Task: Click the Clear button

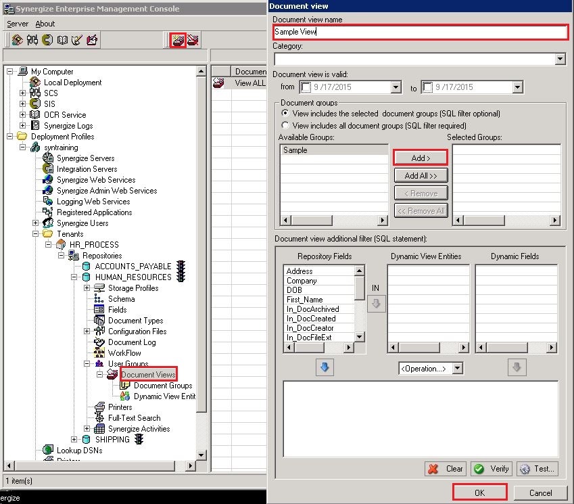Action: pos(446,468)
